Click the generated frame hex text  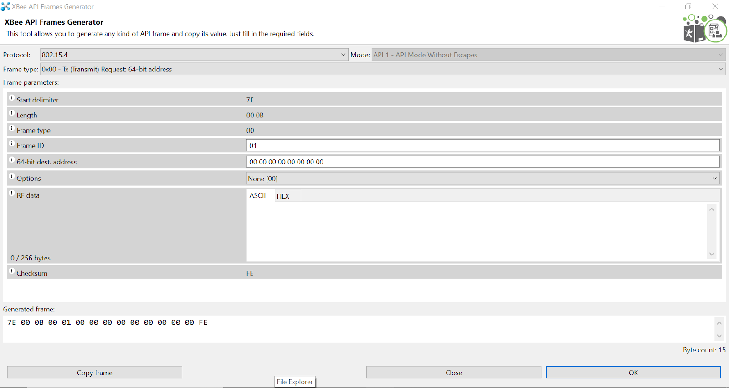tap(108, 322)
